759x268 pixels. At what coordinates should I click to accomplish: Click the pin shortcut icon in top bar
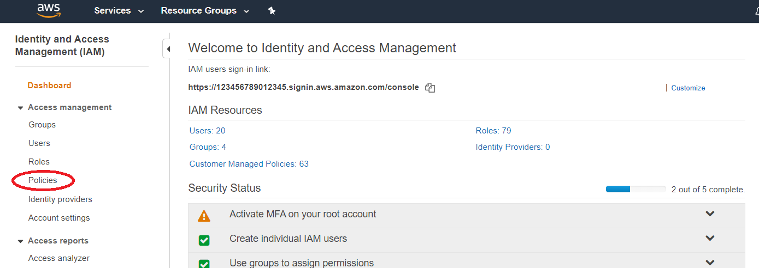[272, 11]
